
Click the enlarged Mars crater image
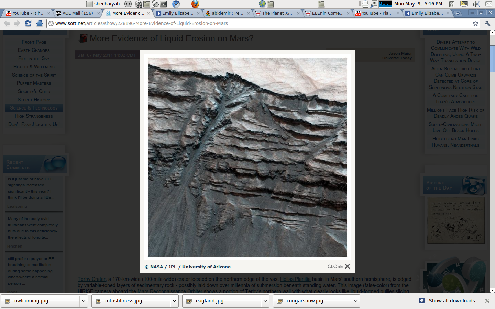click(x=247, y=157)
